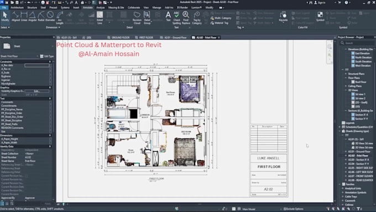Screen dimensions: 376x212
Task: Open the Keynote tool
Action: point(283,17)
